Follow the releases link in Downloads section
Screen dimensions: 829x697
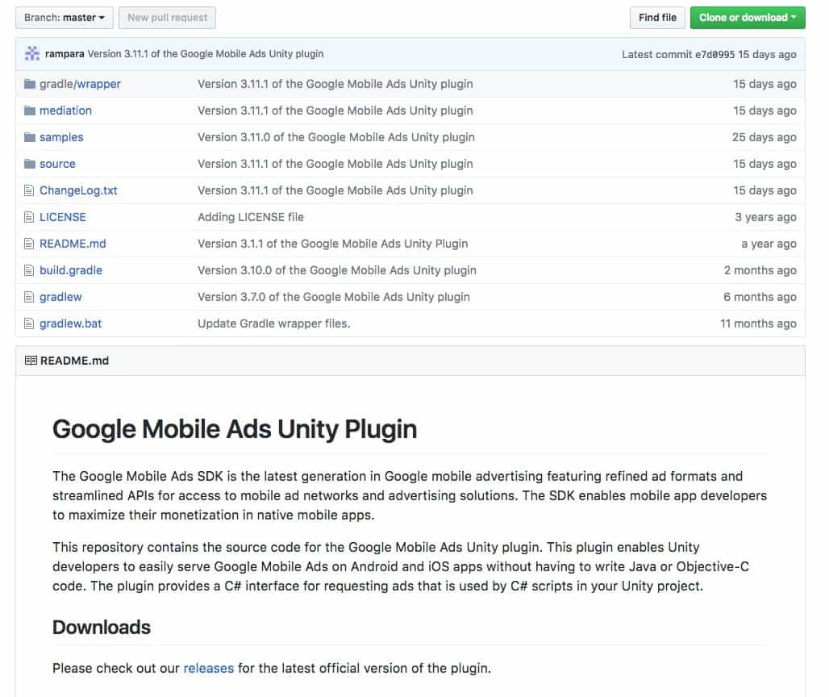coord(208,669)
